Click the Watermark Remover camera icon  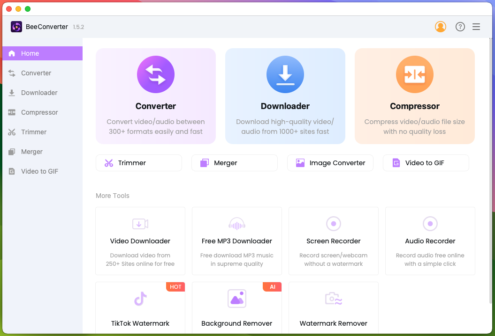[x=334, y=299]
